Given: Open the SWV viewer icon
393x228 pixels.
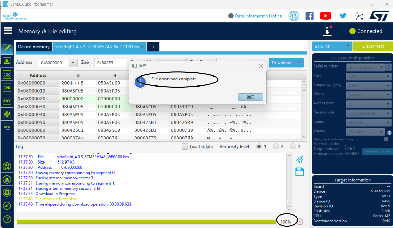Looking at the screenshot, I should coord(7,101).
